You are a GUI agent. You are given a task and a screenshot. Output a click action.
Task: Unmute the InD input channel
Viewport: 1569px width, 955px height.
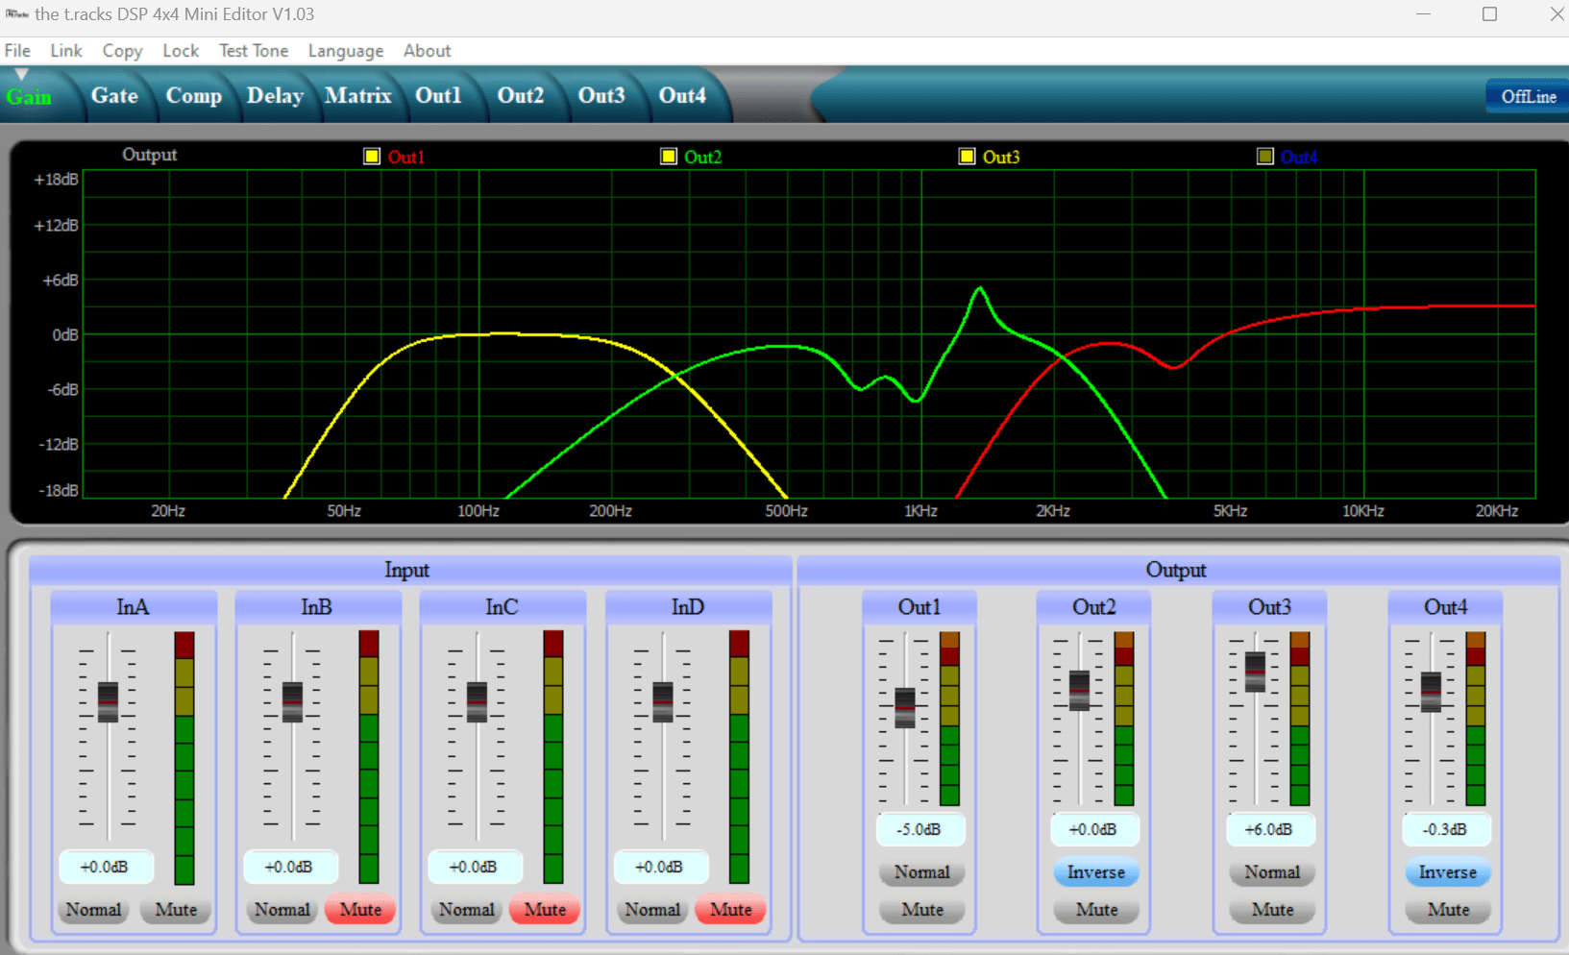pos(730,910)
